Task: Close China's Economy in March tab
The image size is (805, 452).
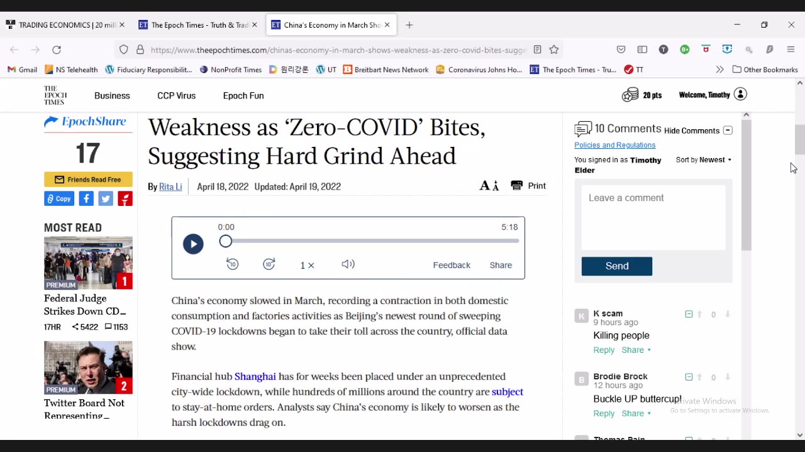Action: tap(387, 25)
